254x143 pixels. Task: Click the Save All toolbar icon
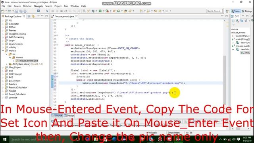21,11
